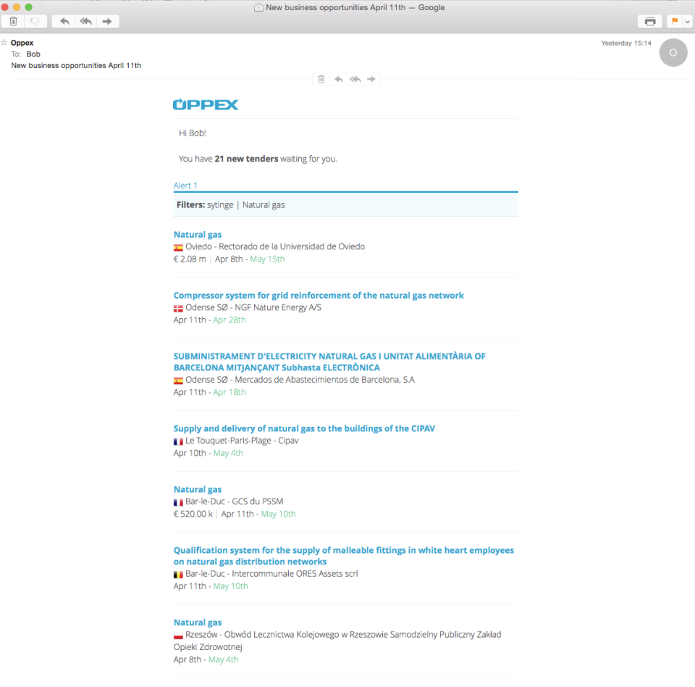The height and width of the screenshot is (687, 695).
Task: Click the green full-screen window button
Action: pyautogui.click(x=29, y=7)
